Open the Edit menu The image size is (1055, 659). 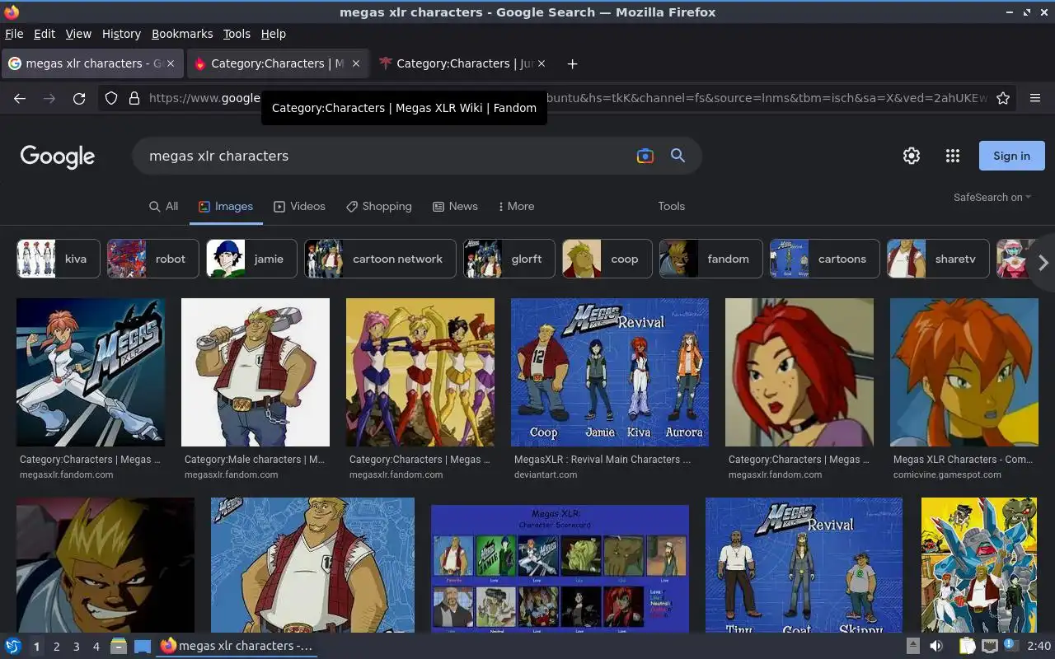pyautogui.click(x=45, y=34)
